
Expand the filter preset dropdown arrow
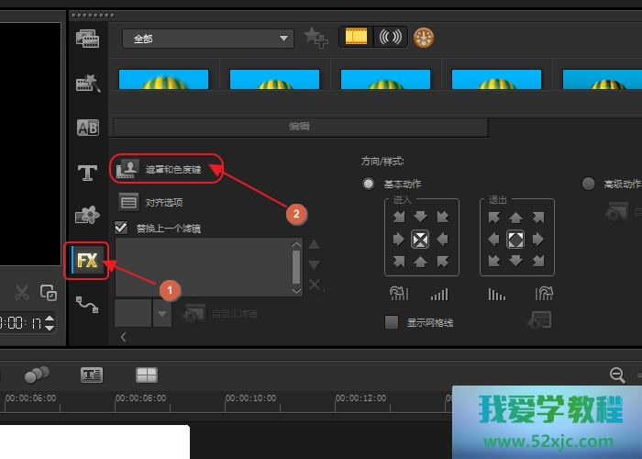161,314
